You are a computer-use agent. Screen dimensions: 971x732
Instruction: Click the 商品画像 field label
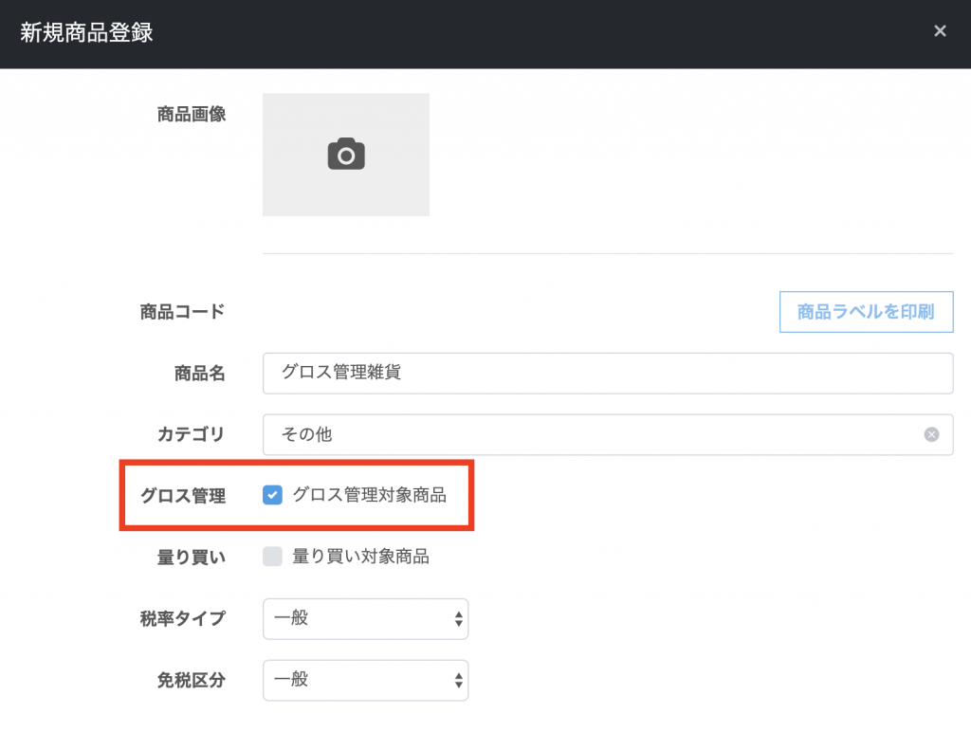click(x=191, y=115)
